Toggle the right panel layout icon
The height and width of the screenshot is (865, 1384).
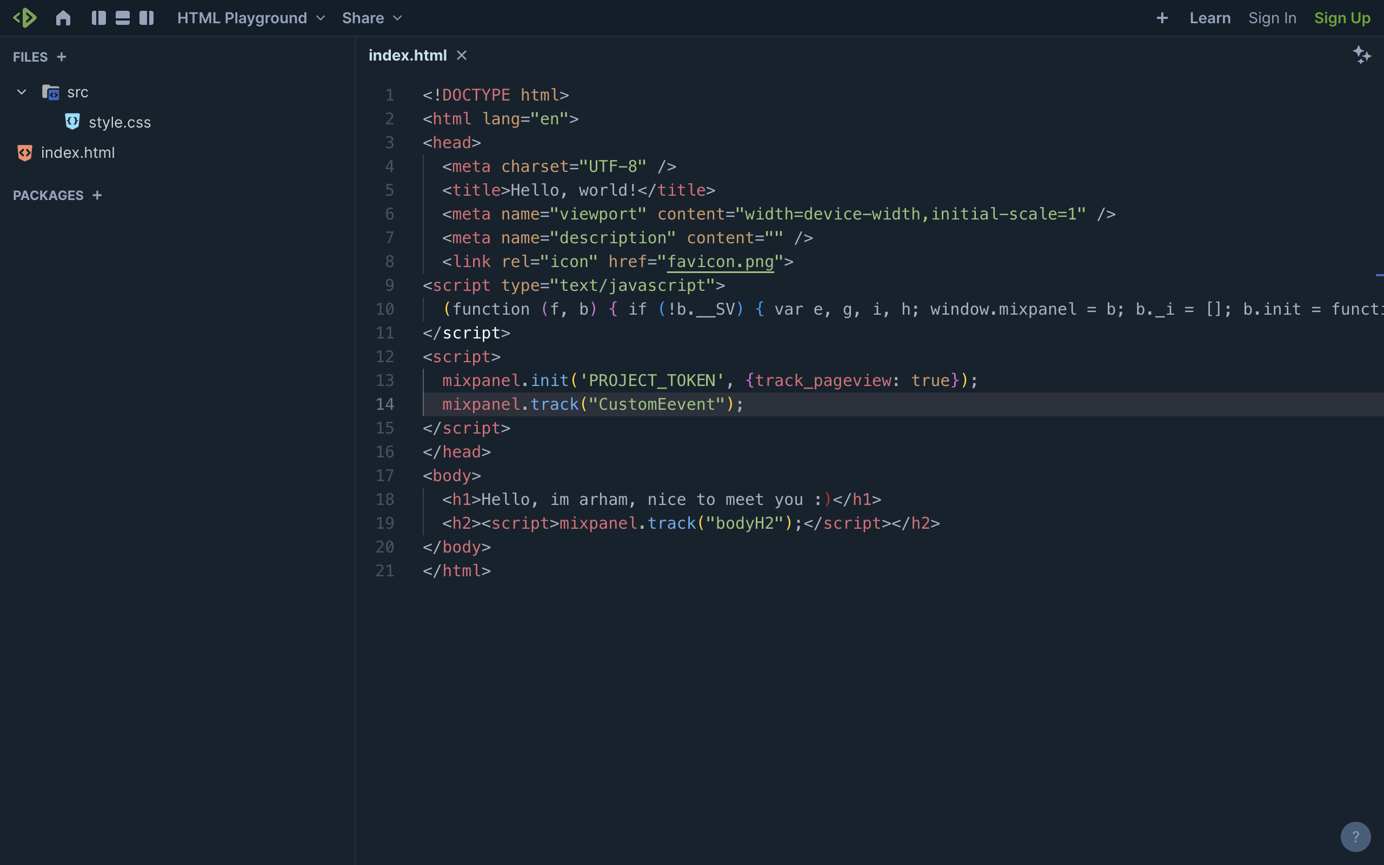click(147, 18)
